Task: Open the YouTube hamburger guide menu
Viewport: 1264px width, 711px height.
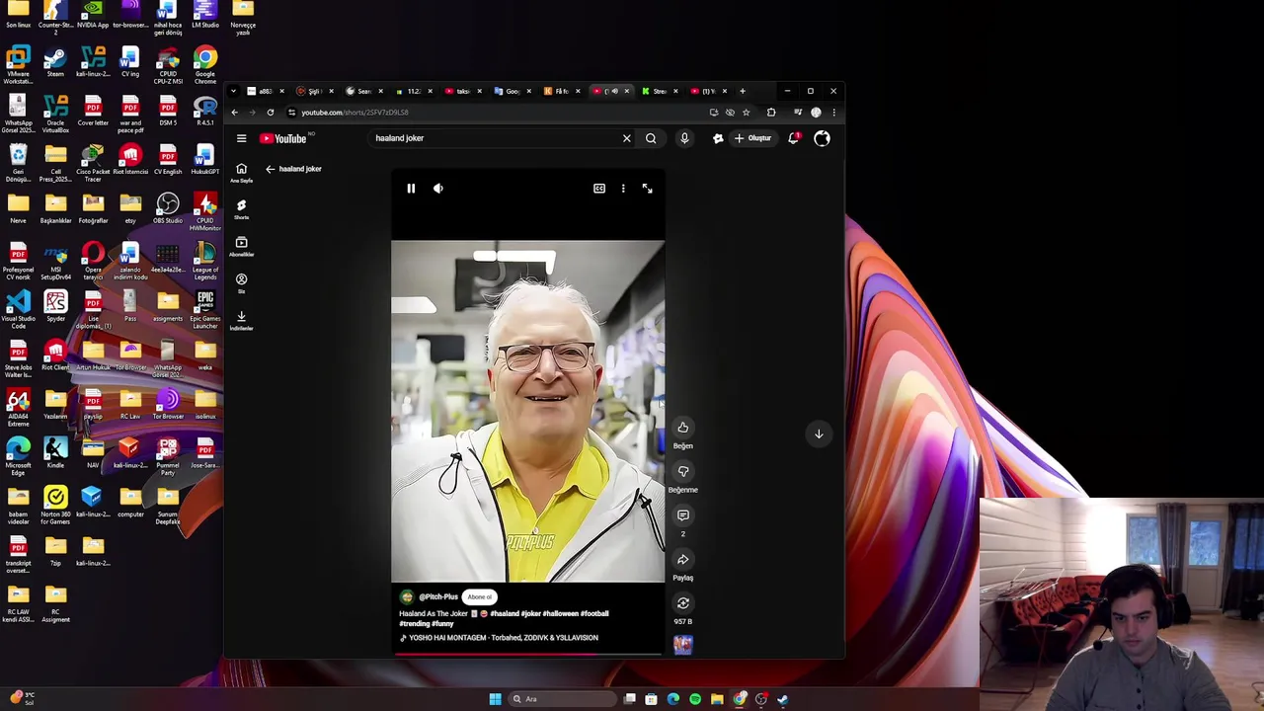Action: (x=241, y=138)
